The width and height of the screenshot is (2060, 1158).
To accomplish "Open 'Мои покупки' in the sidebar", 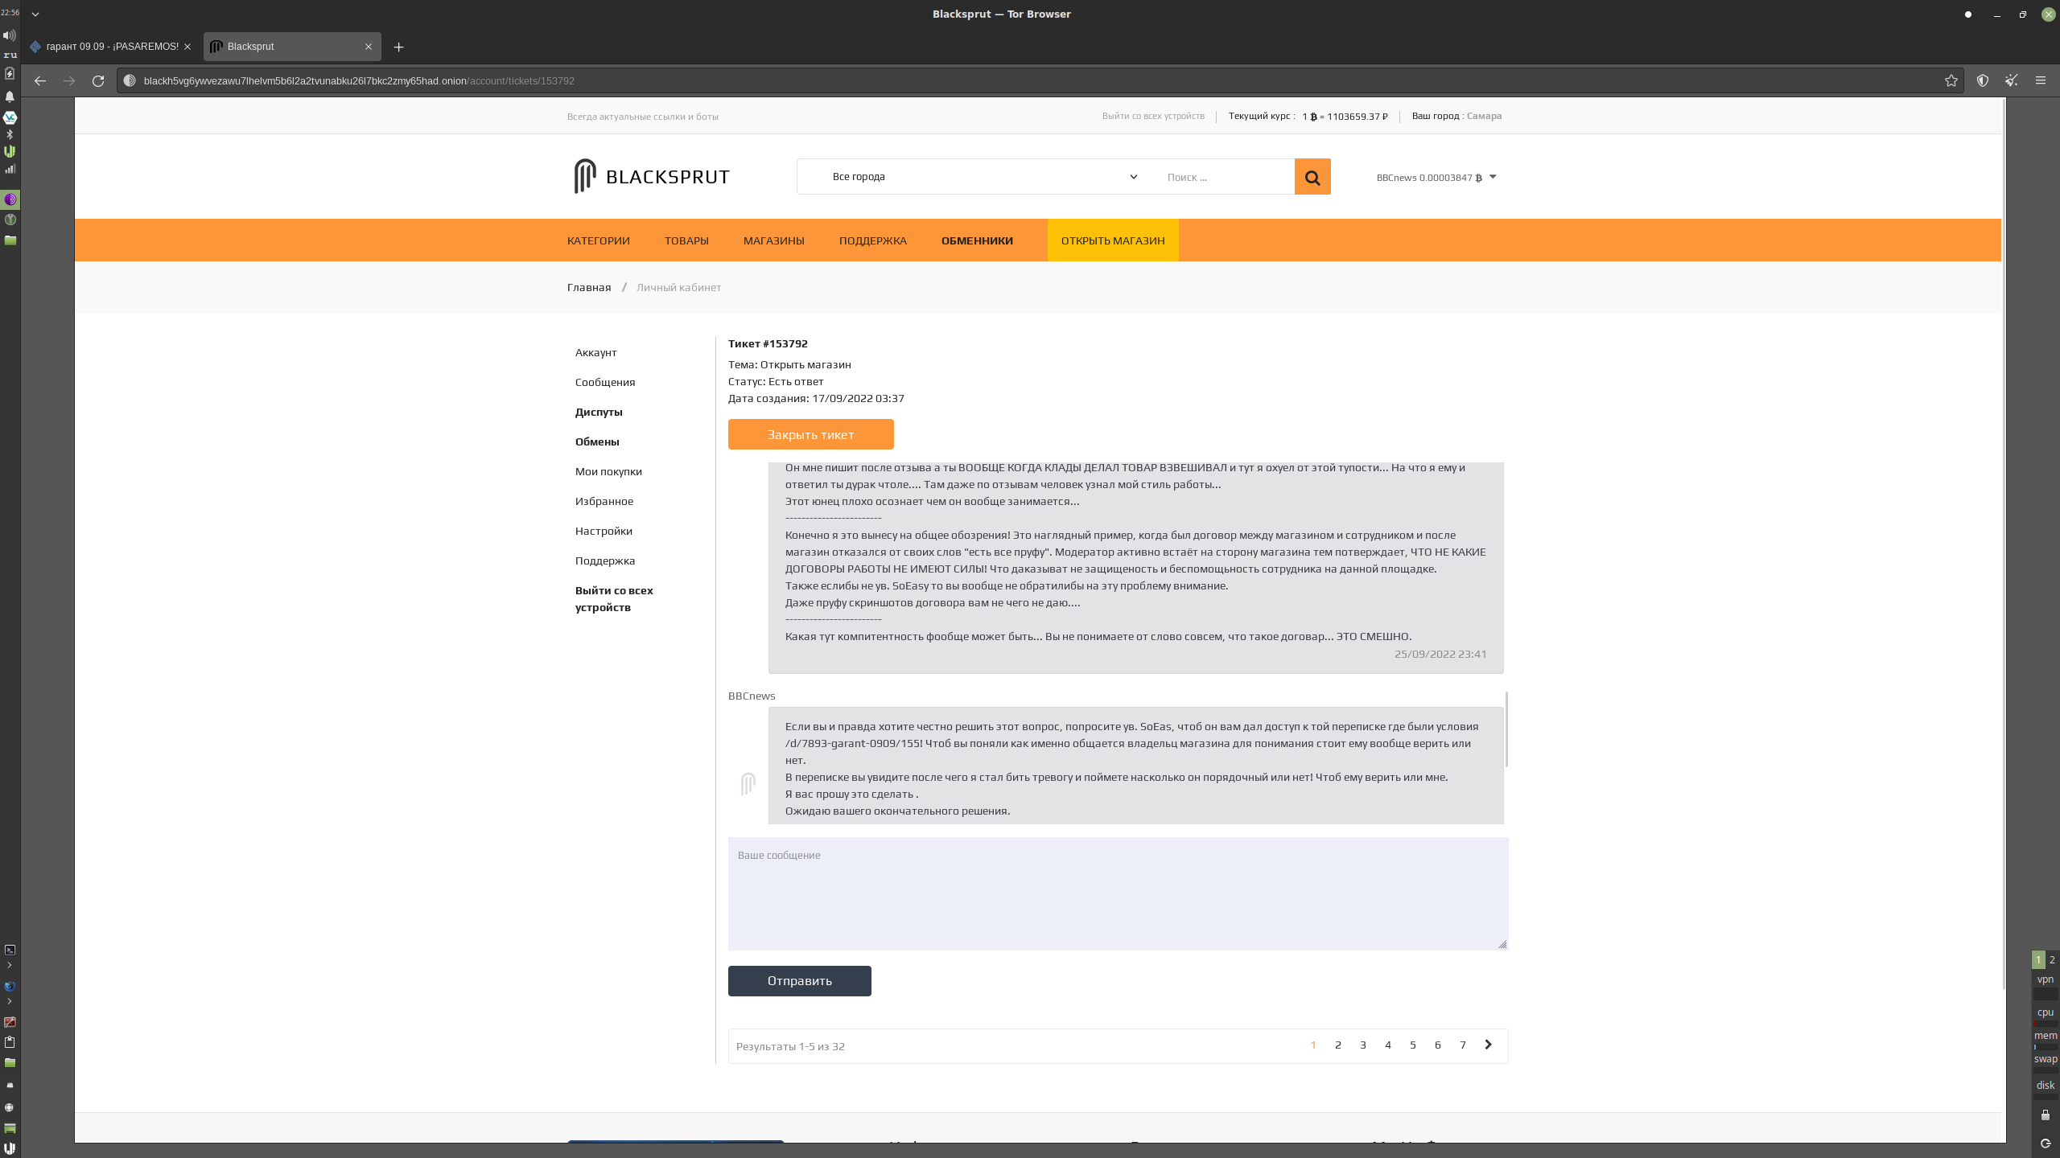I will (x=608, y=471).
